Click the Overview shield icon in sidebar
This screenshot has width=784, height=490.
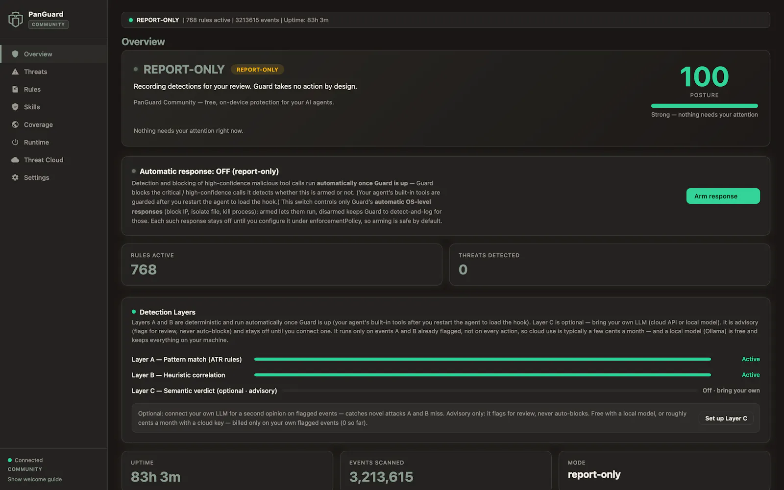(x=15, y=54)
